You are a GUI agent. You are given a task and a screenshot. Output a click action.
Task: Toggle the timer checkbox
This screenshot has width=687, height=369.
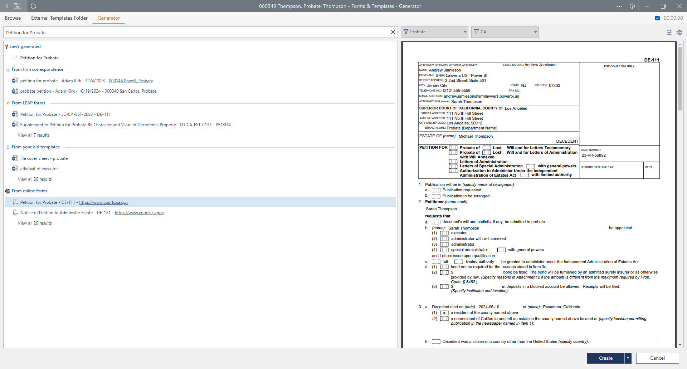coord(657,18)
